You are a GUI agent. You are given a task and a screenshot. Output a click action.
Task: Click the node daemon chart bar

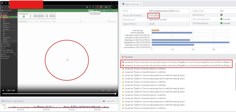click(x=173, y=45)
